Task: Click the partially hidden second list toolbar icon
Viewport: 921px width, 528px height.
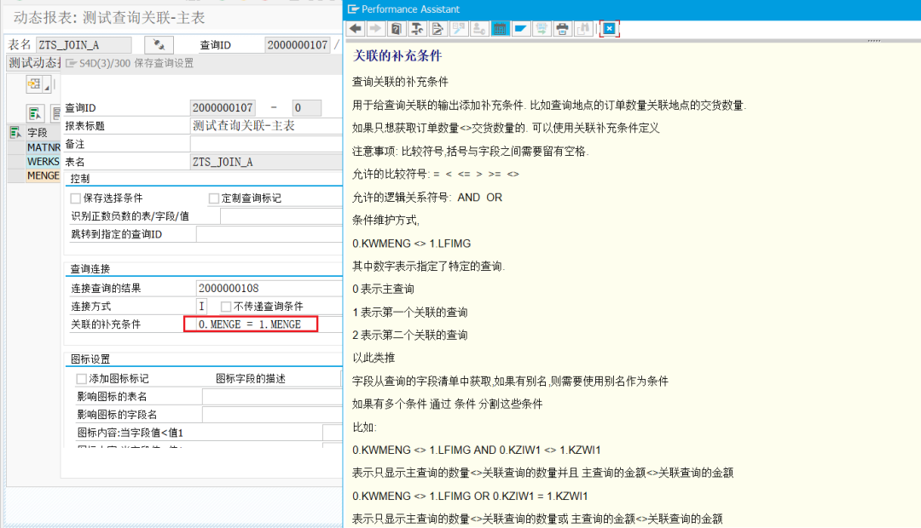Action: tap(55, 113)
